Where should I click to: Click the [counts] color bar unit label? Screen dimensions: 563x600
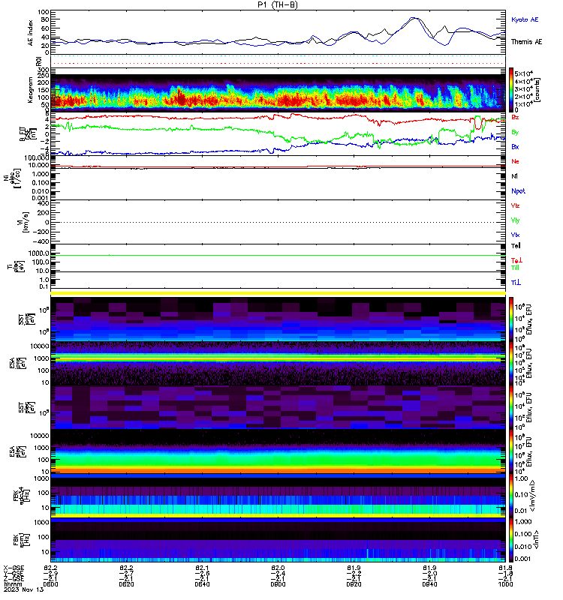pyautogui.click(x=537, y=90)
